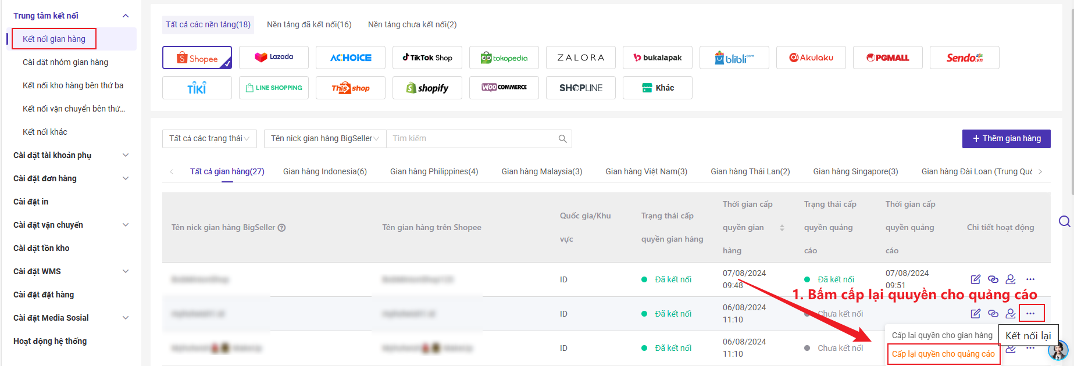Screen dimensions: 1074x366
Task: Click the link icon in the 07/08/2024 row
Action: tap(993, 279)
